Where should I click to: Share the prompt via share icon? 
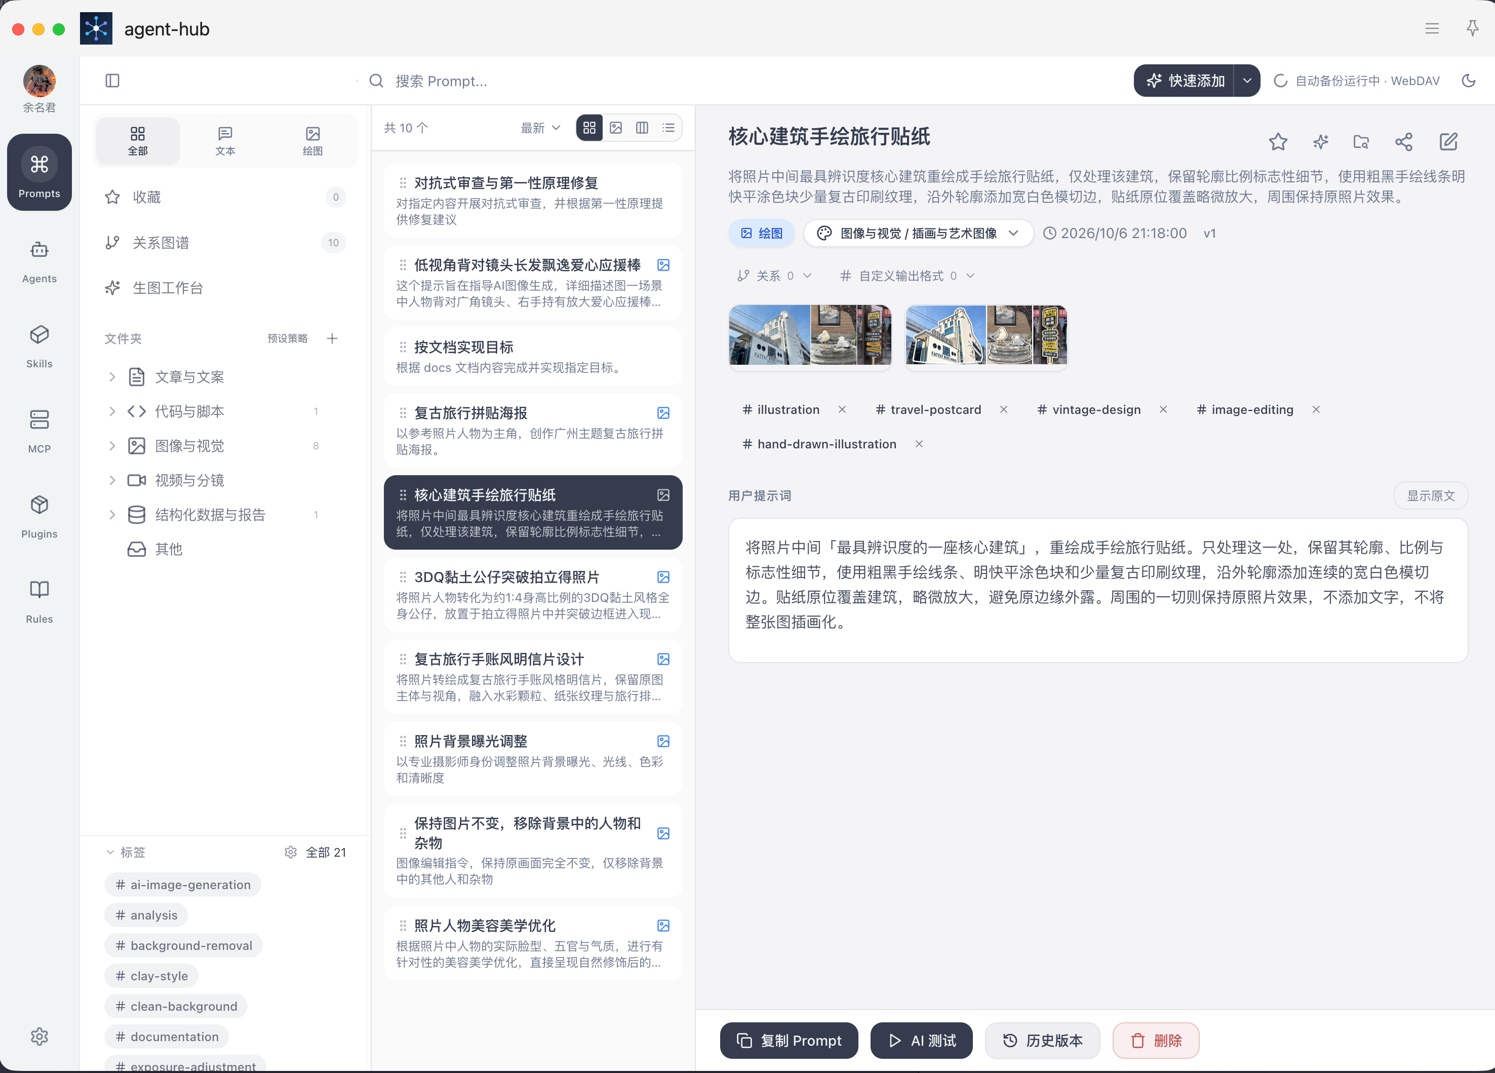click(x=1404, y=142)
